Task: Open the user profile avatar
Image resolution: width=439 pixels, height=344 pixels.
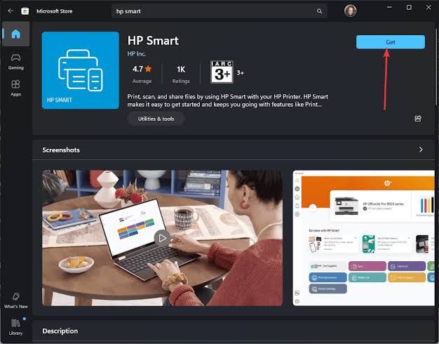Action: [350, 11]
